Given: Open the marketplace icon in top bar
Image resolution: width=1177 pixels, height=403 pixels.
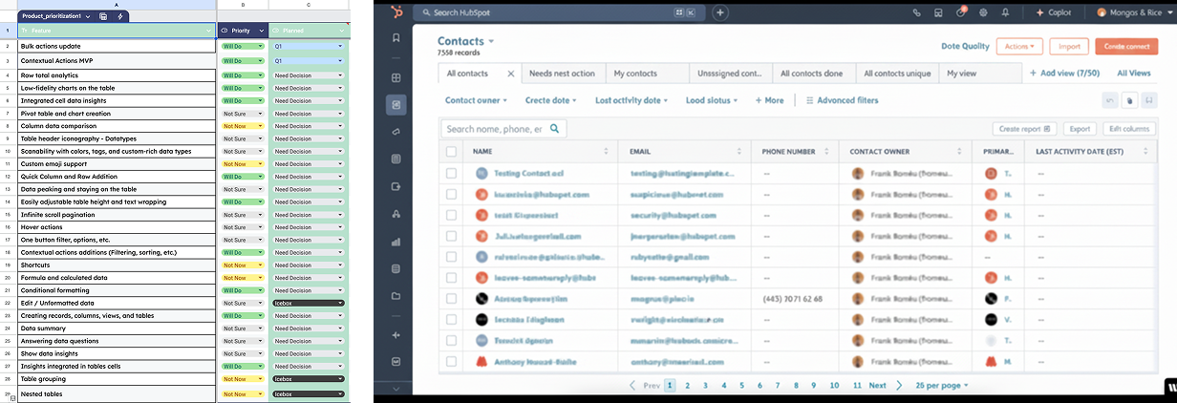Looking at the screenshot, I should pos(938,12).
